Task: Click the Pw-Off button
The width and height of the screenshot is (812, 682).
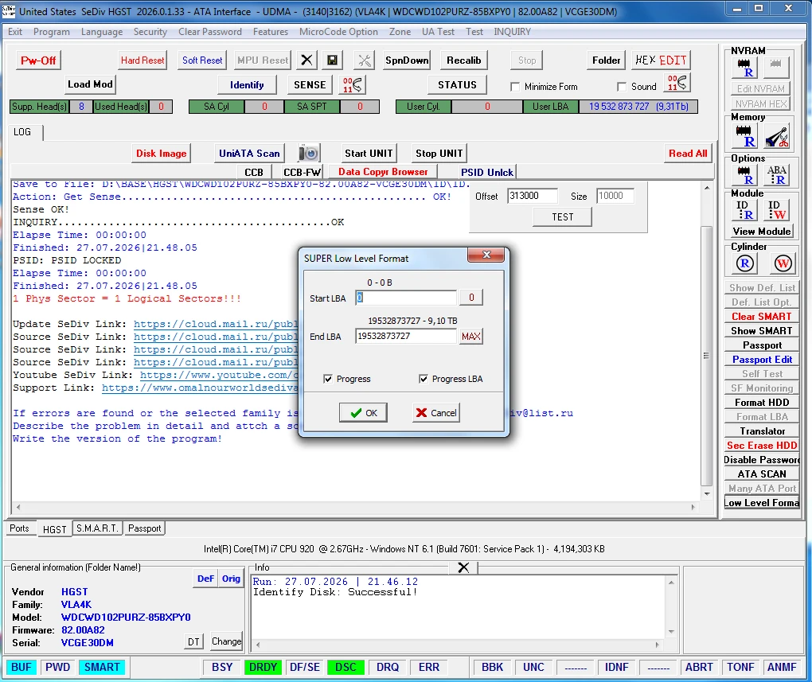Action: click(x=38, y=60)
